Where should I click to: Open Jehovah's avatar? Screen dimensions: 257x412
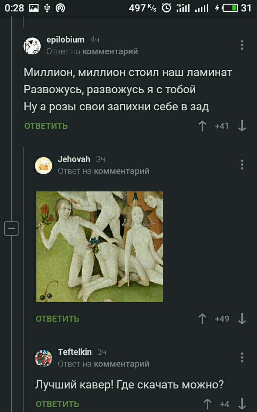pyautogui.click(x=44, y=165)
